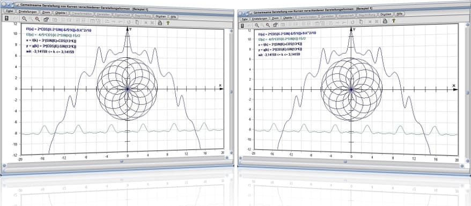
Task: Click the f1(x) formula label in right plot
Action: tap(287, 34)
